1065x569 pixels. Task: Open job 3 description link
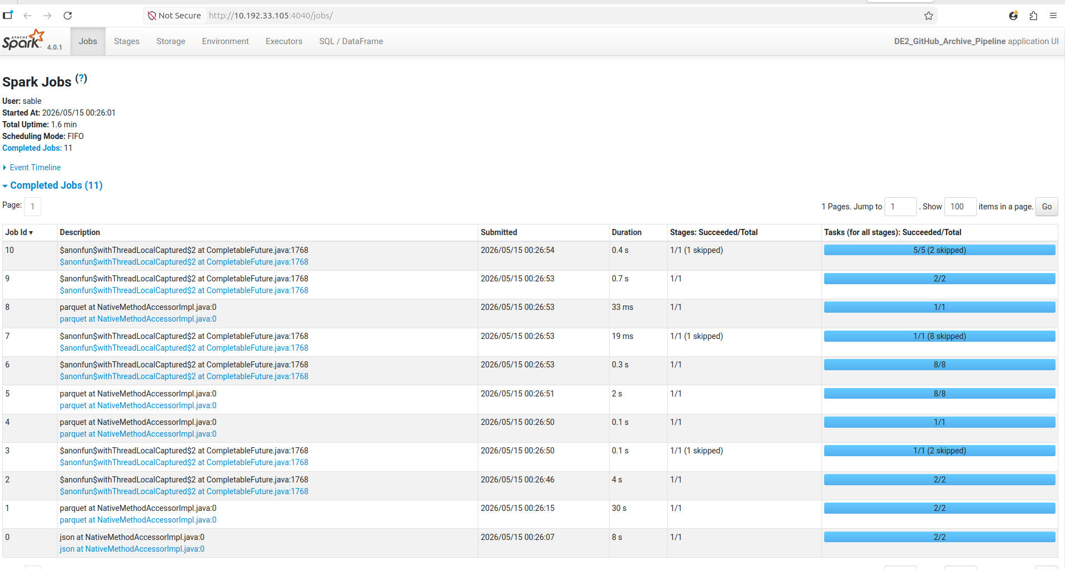(x=184, y=462)
